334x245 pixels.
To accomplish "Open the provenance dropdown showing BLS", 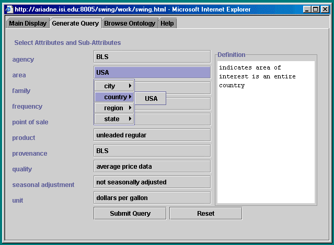I will coord(152,151).
